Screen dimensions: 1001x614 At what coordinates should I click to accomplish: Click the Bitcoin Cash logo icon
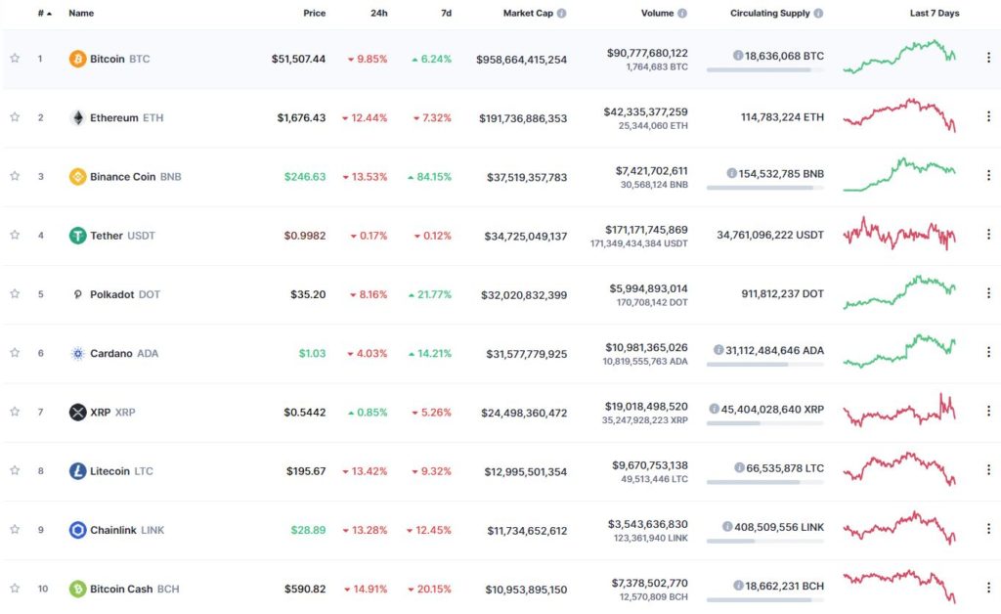[77, 589]
